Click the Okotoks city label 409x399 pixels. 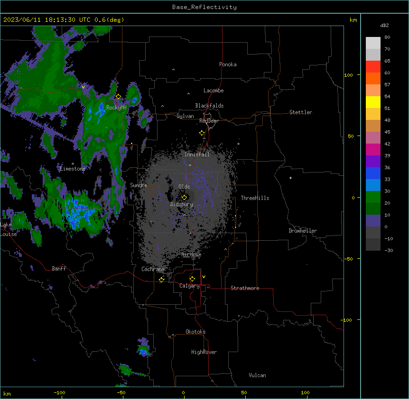click(x=195, y=332)
